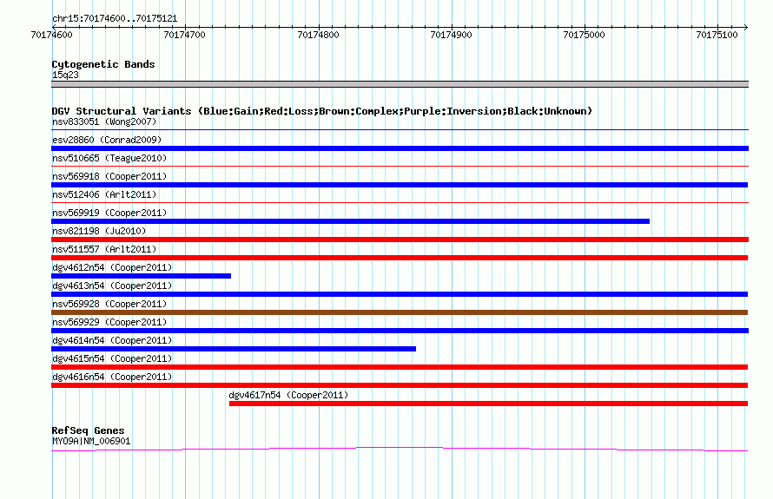Click the magenta MYO9A gene feature line
The width and height of the screenshot is (773, 499).
(x=400, y=449)
